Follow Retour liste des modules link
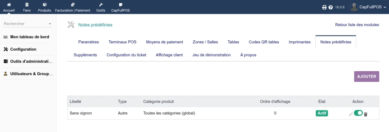 coord(357,25)
